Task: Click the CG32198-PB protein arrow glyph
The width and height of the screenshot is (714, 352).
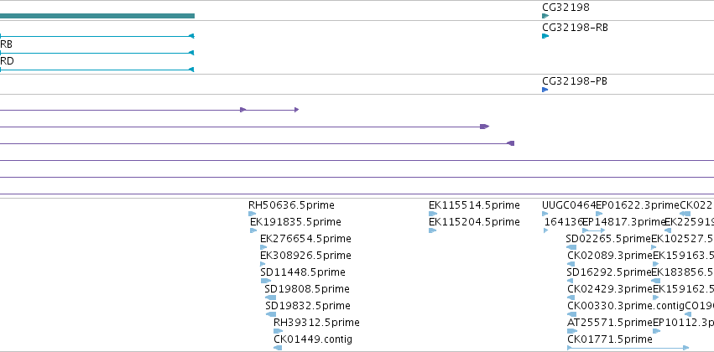Action: pyautogui.click(x=545, y=90)
